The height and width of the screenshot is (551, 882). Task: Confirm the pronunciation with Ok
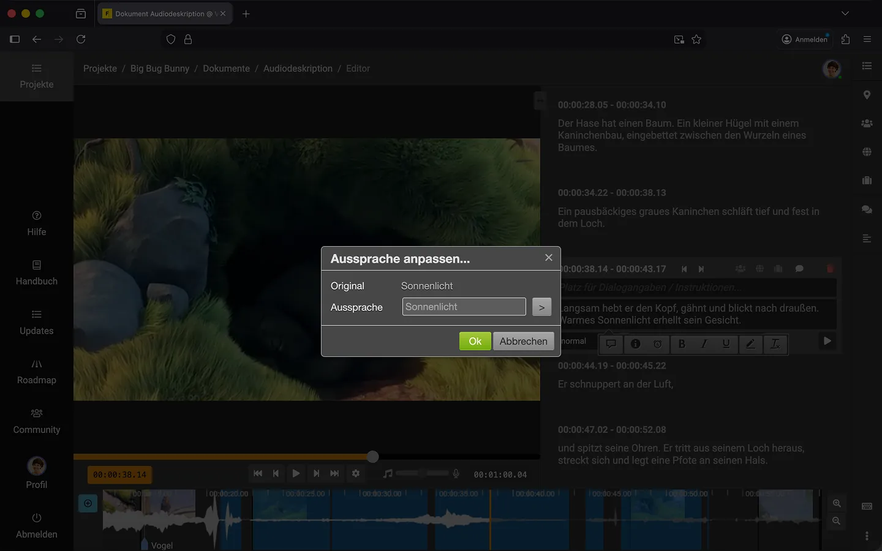click(x=475, y=341)
